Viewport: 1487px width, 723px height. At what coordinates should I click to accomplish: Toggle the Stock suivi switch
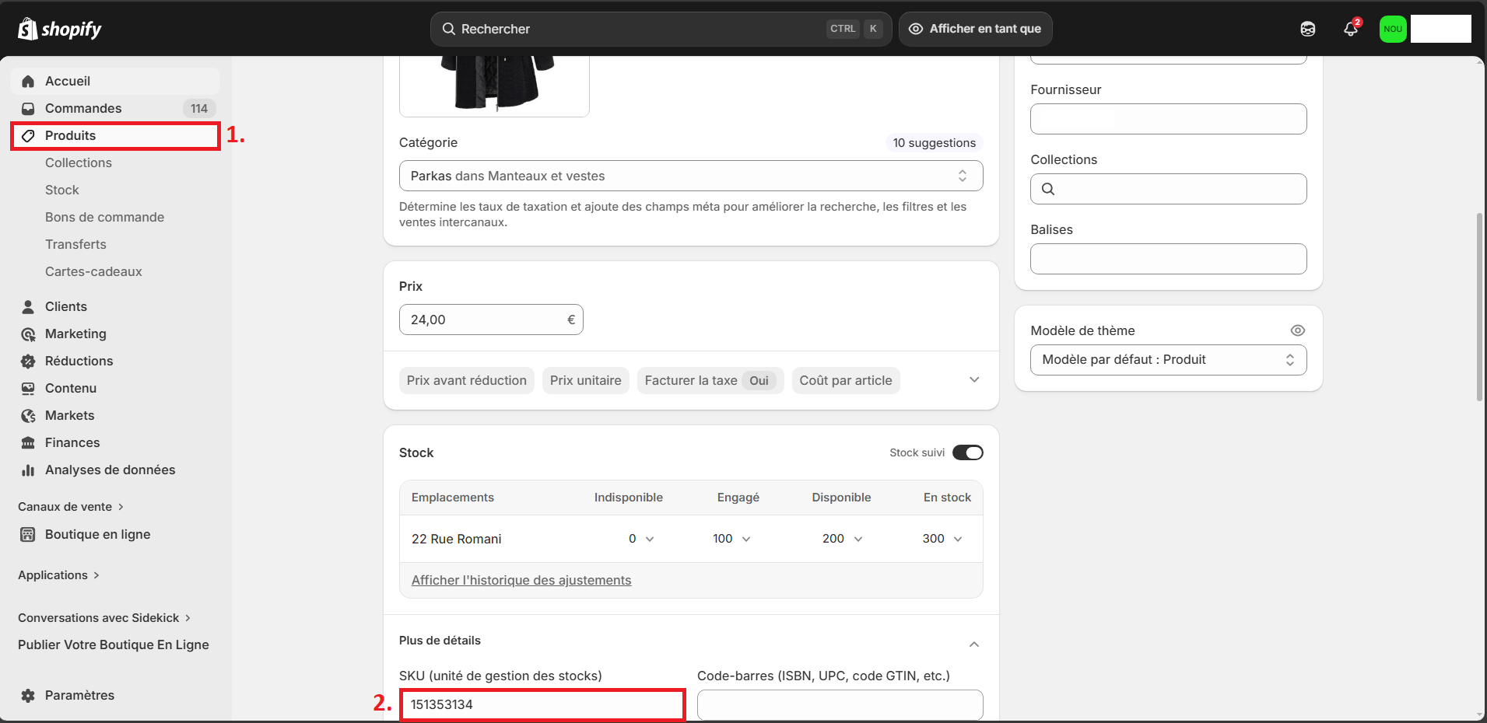(967, 452)
